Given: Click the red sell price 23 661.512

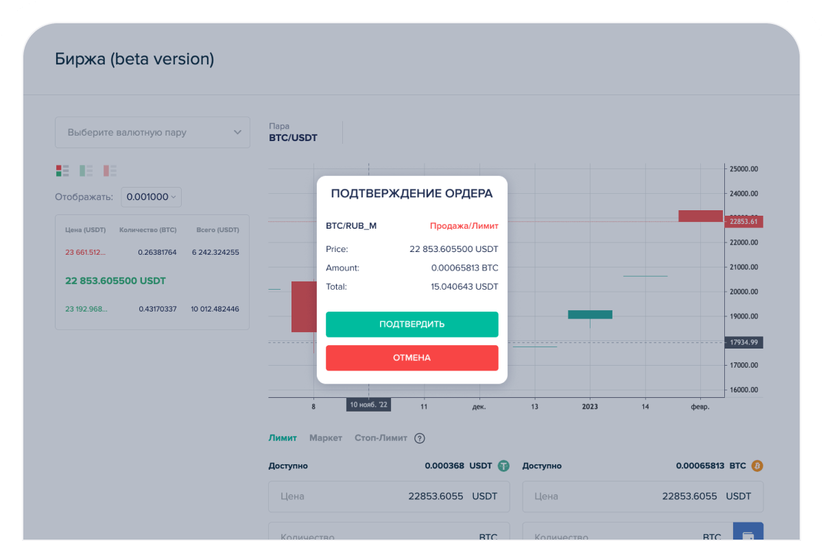Looking at the screenshot, I should coord(84,252).
